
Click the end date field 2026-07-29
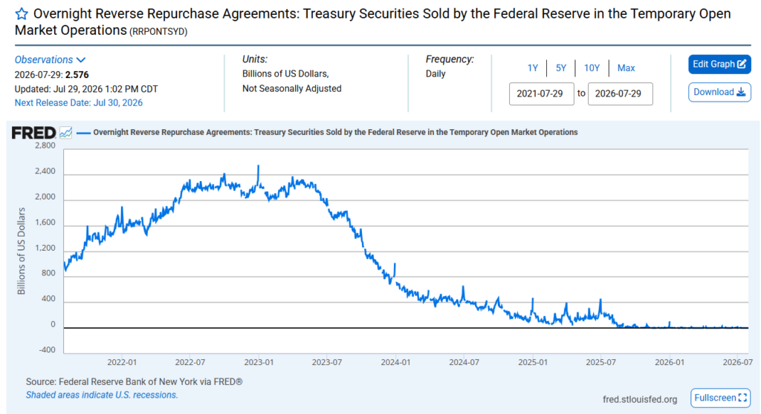(x=621, y=93)
